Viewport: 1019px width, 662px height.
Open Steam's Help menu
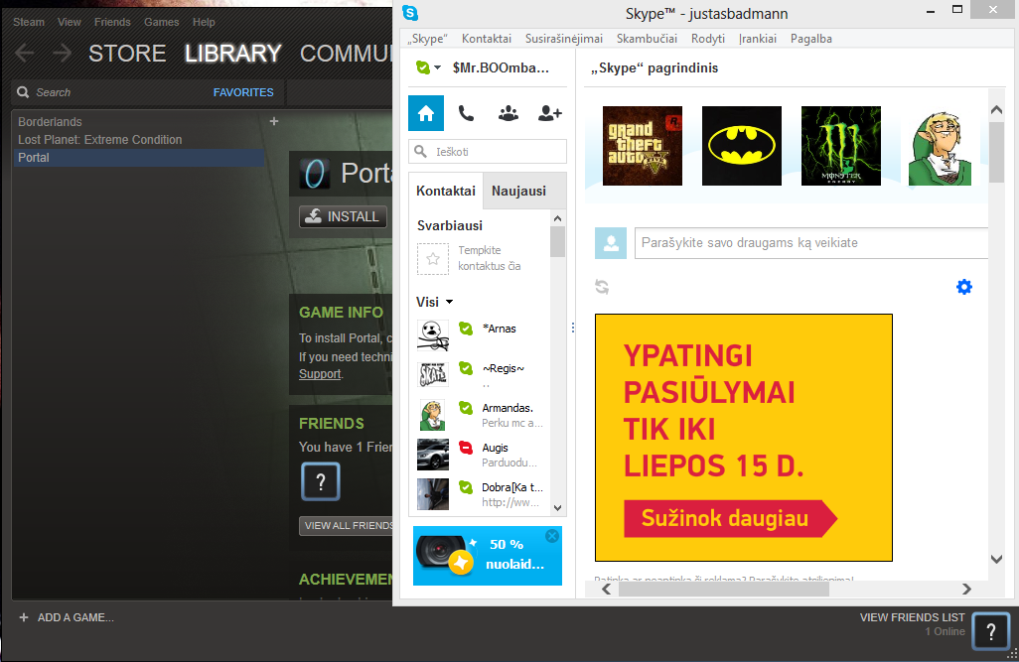[x=204, y=22]
